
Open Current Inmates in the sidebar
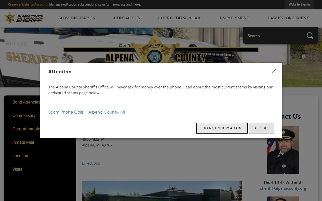point(26,129)
